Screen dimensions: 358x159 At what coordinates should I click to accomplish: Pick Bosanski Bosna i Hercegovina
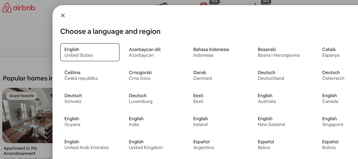pyautogui.click(x=279, y=52)
